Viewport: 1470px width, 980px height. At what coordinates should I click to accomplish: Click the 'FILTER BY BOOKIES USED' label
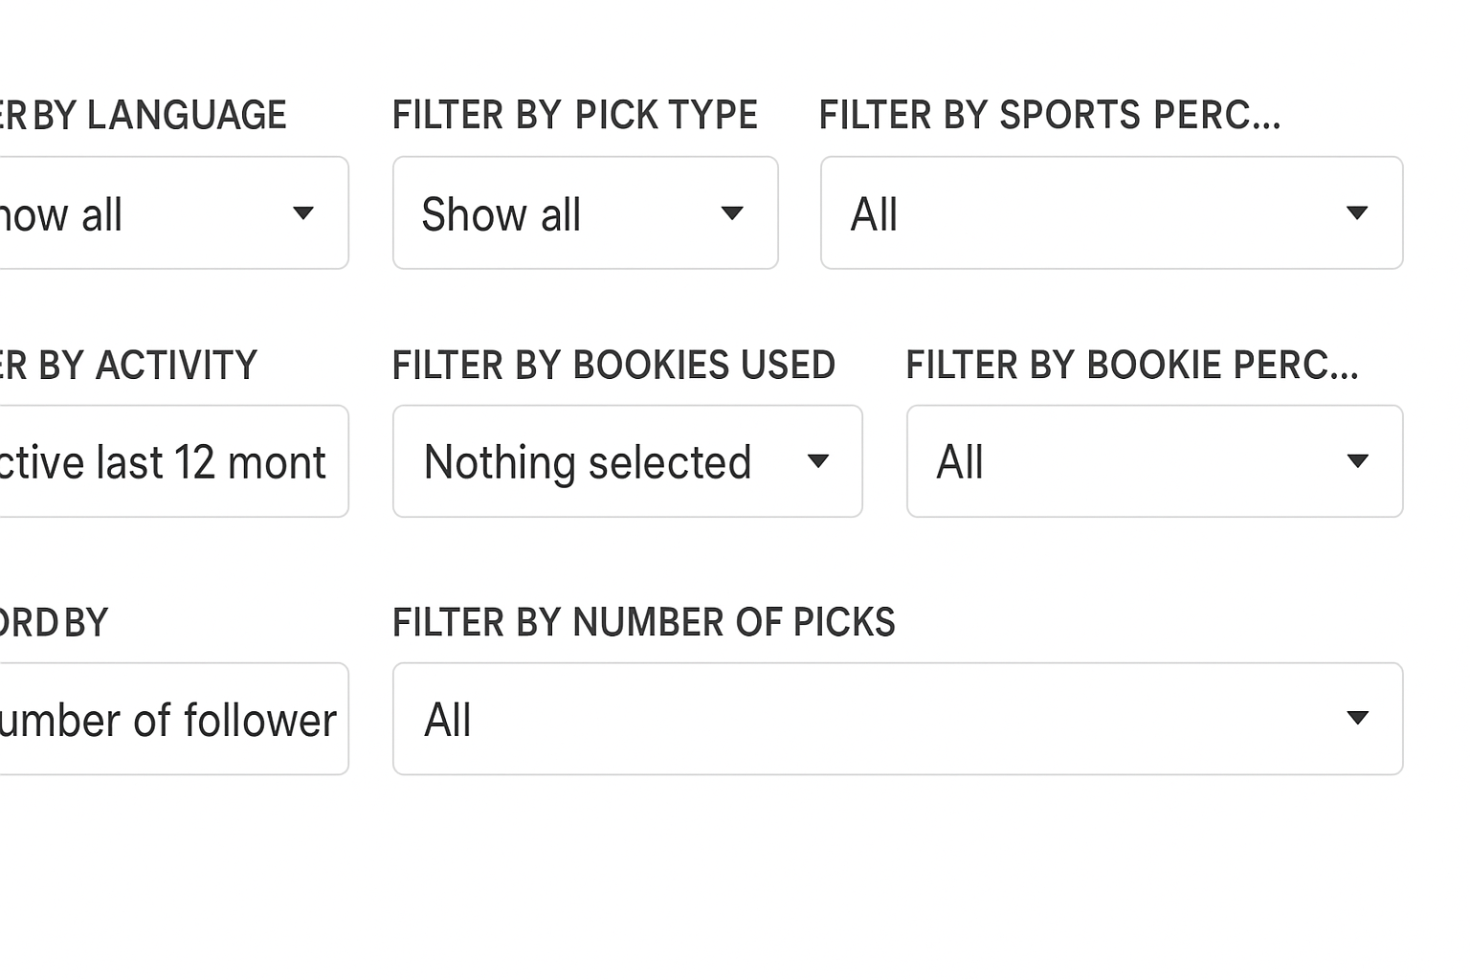tap(613, 366)
